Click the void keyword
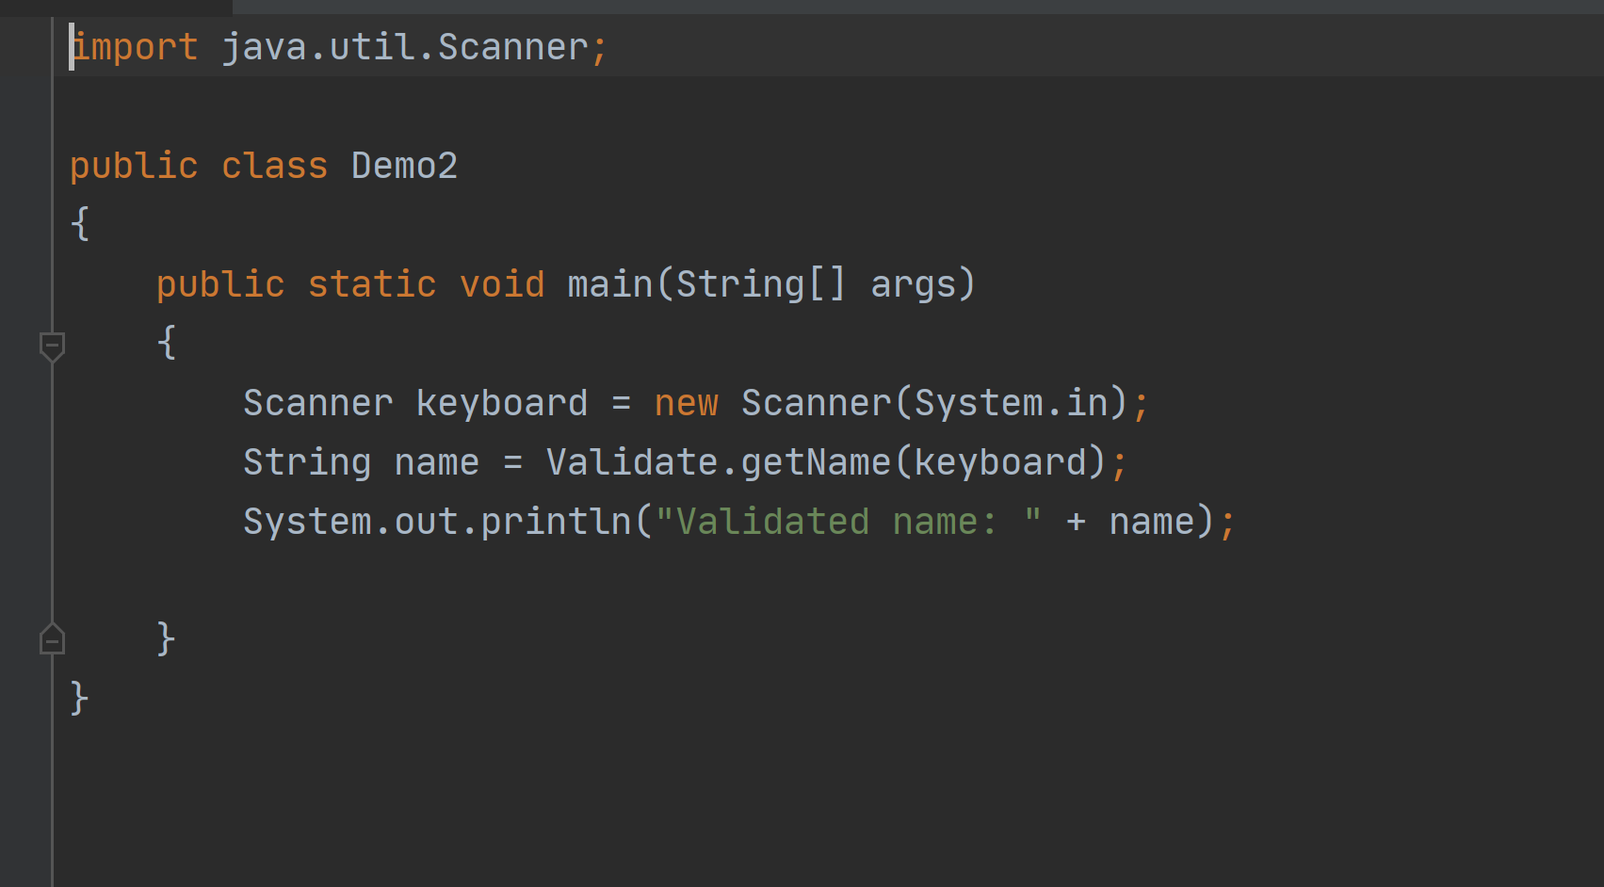Image resolution: width=1604 pixels, height=887 pixels. [x=502, y=284]
